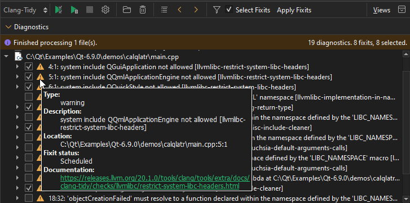Toggle the Select Fixits checkbox
410x203 pixels.
[x=229, y=10]
